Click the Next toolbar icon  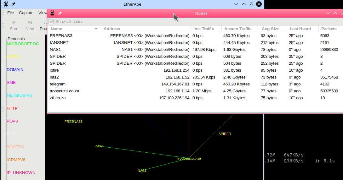coord(30,22)
